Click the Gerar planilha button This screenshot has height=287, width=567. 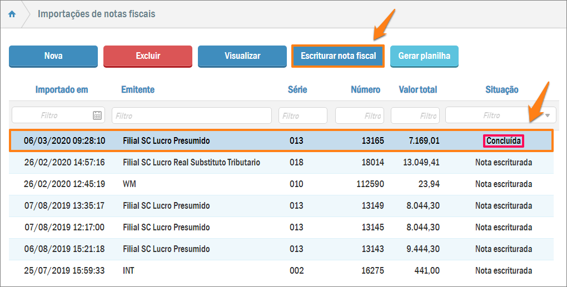coord(424,56)
